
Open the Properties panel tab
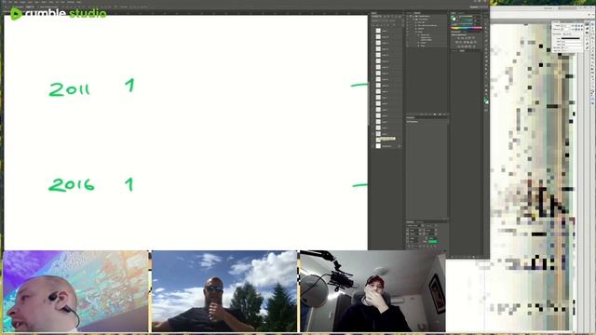[x=410, y=118]
